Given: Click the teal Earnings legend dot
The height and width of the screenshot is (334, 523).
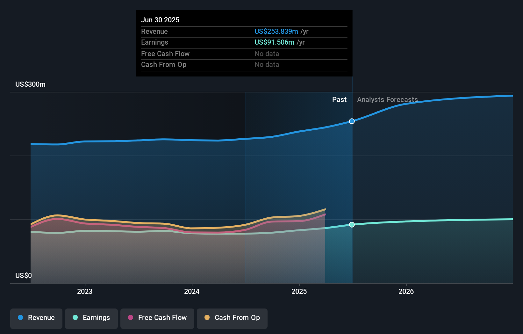Looking at the screenshot, I should 75,317.
